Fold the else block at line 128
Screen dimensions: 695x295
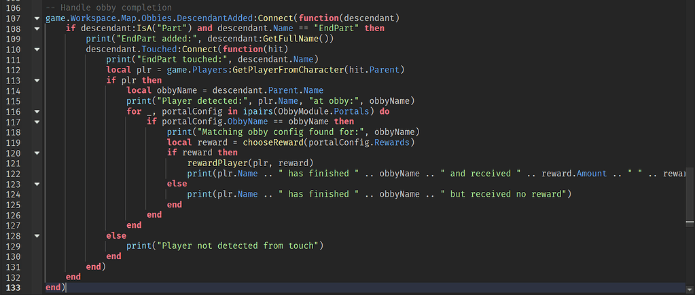36,235
